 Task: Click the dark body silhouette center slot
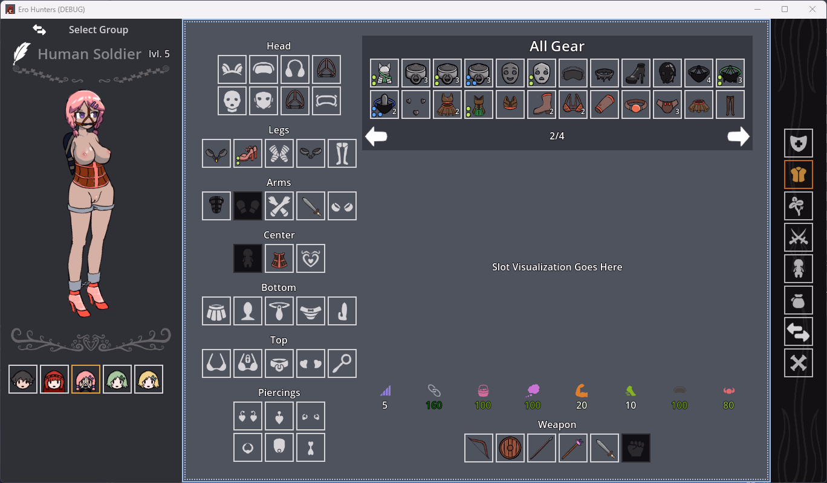pyautogui.click(x=248, y=258)
